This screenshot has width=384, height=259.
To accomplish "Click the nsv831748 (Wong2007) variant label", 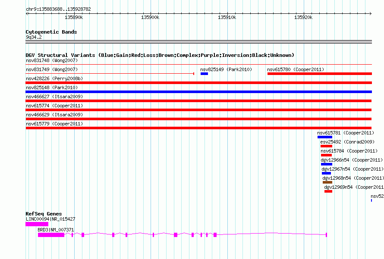I will 52,60.
